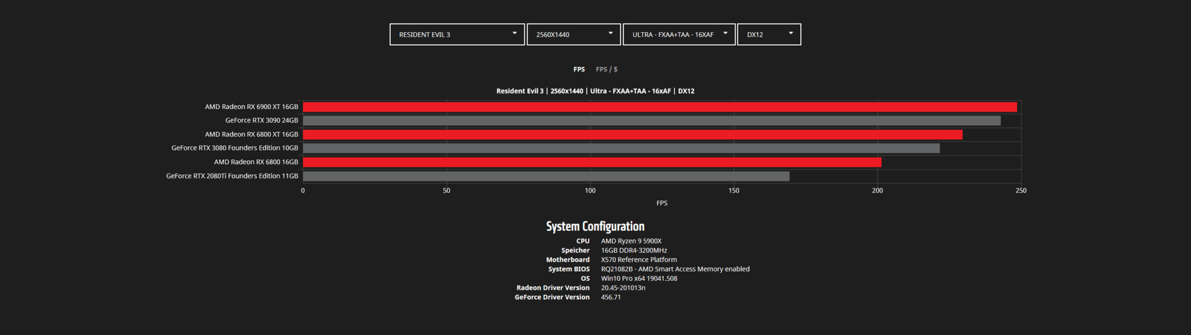1191x335 pixels.
Task: Click the 'X570 Reference Platform' motherboard value
Action: pos(639,260)
